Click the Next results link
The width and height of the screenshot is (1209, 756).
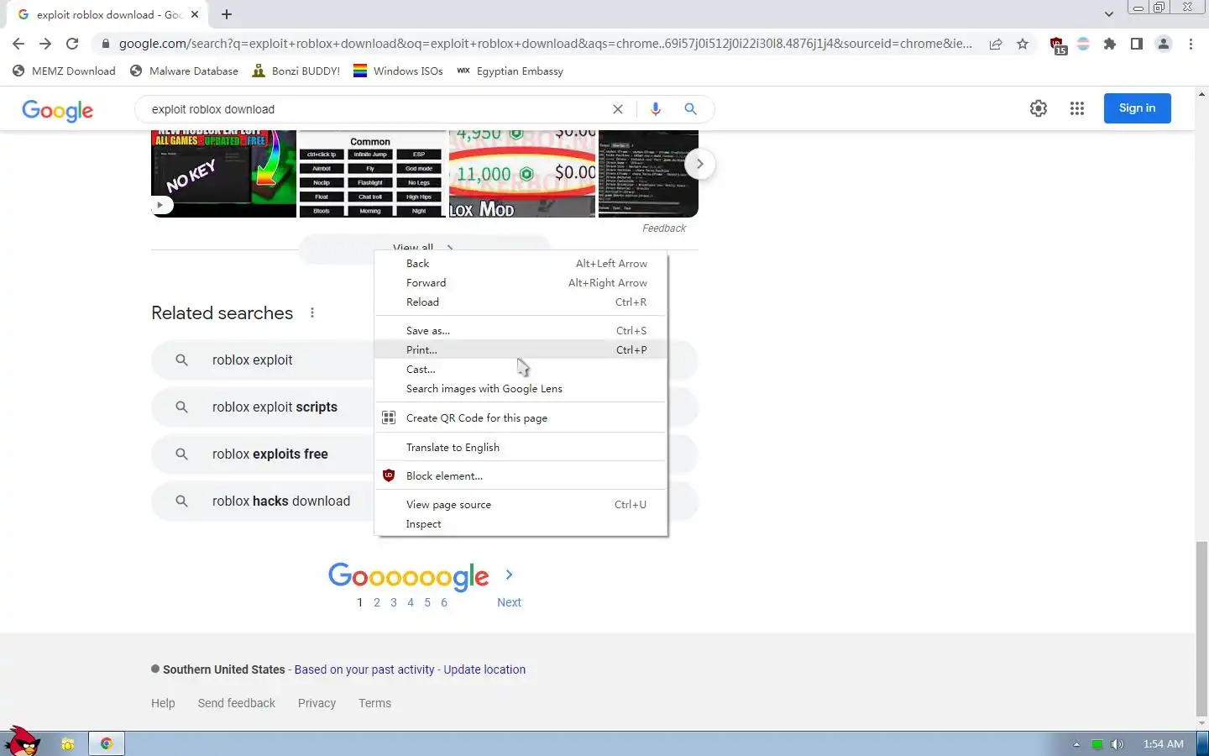coord(509,602)
